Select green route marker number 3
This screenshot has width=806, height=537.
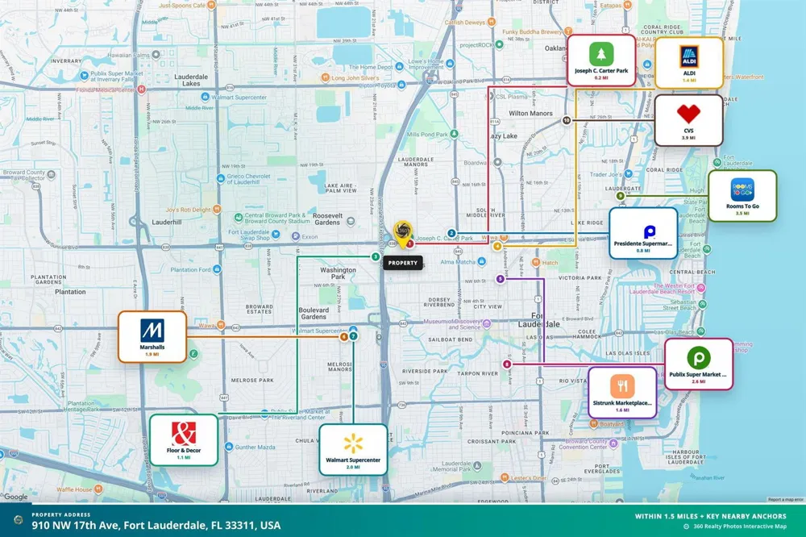(x=376, y=256)
